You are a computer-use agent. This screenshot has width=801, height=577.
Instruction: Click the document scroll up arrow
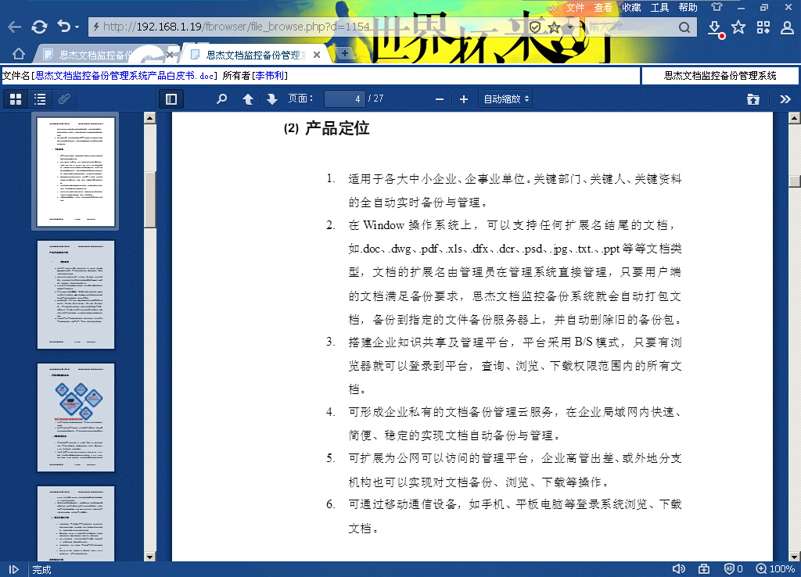pyautogui.click(x=795, y=118)
